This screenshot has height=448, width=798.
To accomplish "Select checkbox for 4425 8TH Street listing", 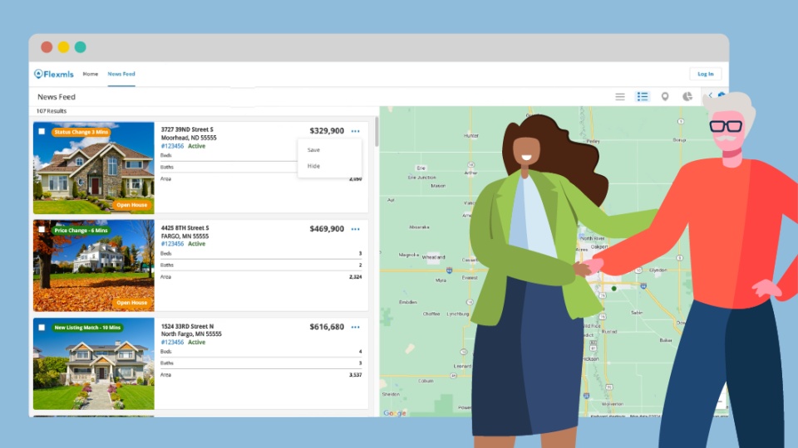I will 42,230.
